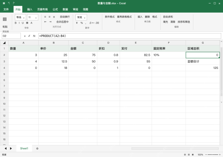Add a new sheet with the plus icon
The image size is (223, 157).
37,148
